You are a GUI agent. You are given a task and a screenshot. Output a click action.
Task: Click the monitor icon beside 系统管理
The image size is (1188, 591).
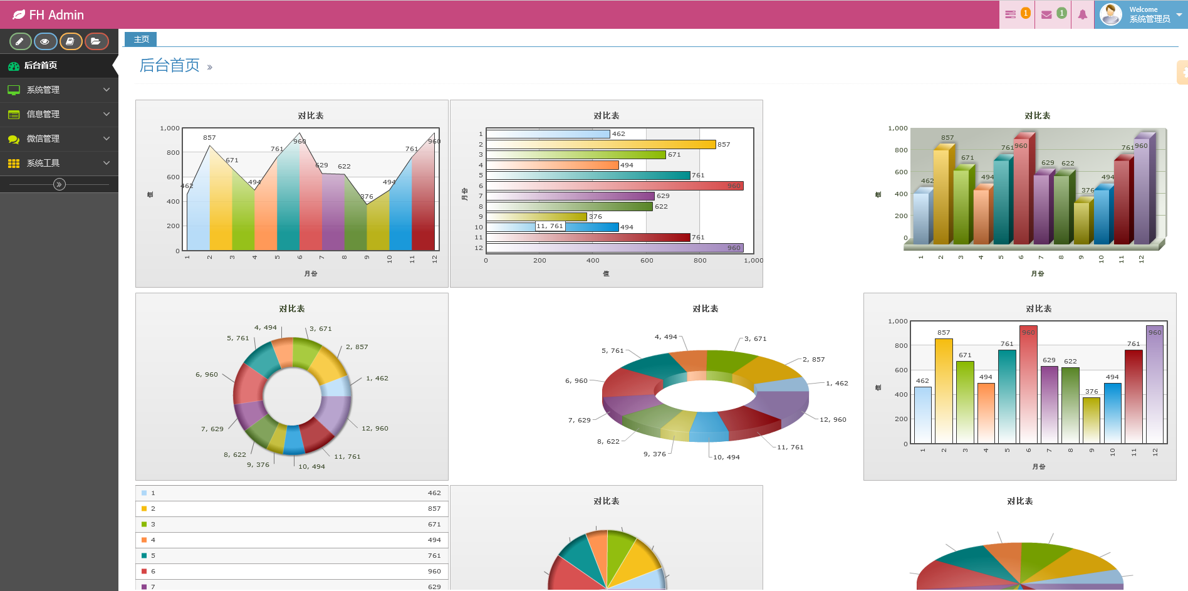[14, 90]
